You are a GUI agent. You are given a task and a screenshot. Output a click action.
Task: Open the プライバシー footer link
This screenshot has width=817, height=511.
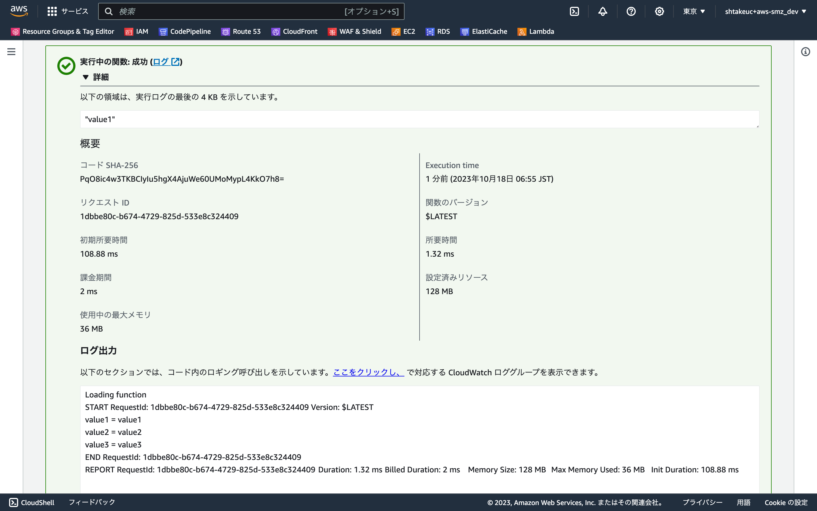point(703,502)
